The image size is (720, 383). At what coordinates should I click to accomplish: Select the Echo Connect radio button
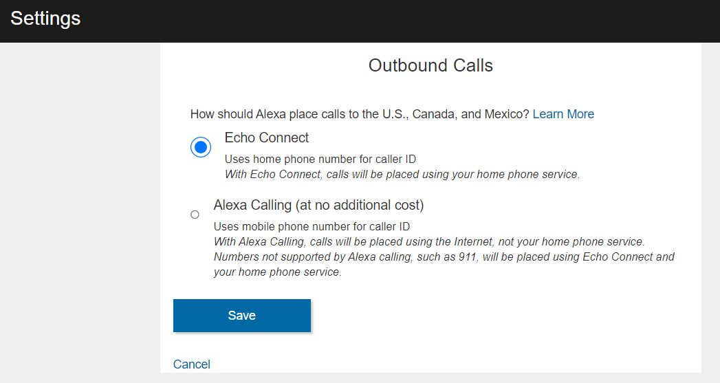click(x=201, y=147)
